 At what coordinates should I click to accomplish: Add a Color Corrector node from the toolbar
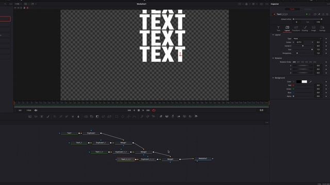coord(55,117)
